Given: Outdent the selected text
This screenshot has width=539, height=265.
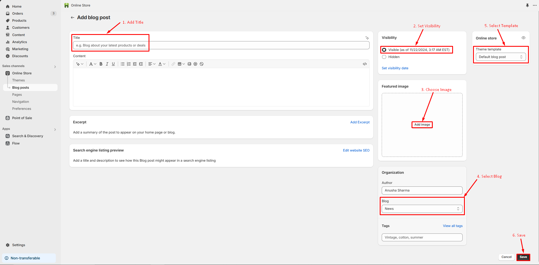Looking at the screenshot, I should click(x=135, y=64).
